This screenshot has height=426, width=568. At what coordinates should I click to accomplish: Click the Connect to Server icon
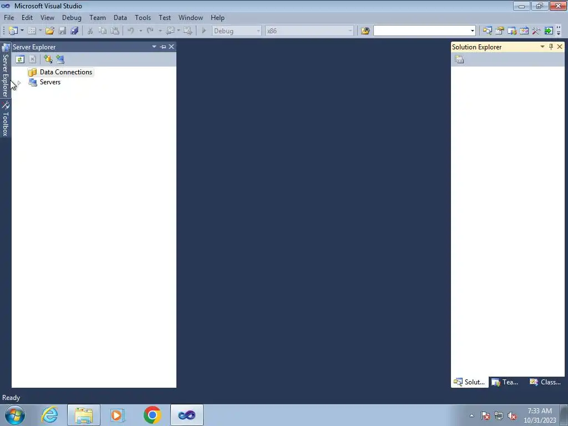click(x=60, y=59)
